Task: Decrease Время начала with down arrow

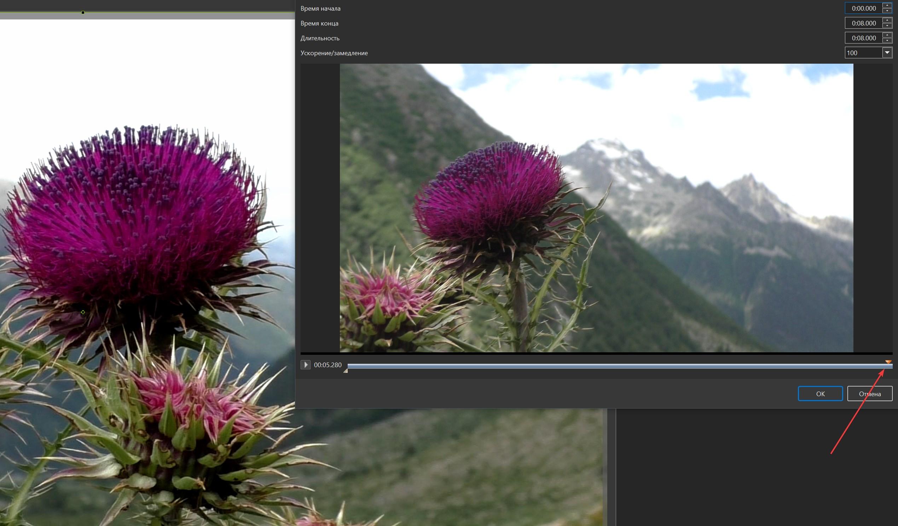Action: [887, 11]
